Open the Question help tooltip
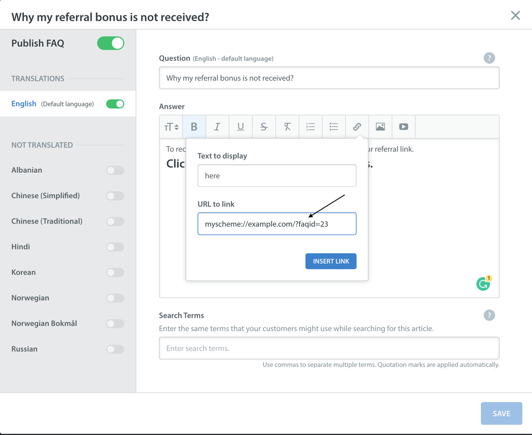Viewport: 532px width, 435px height. coord(489,58)
